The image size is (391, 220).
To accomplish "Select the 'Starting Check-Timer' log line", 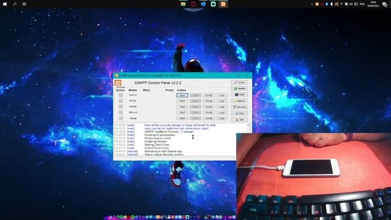I will pos(157,145).
